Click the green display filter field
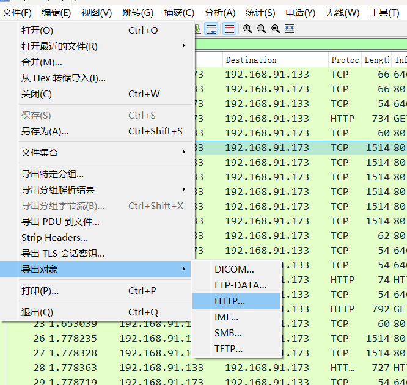The height and width of the screenshot is (385, 407). (301, 43)
